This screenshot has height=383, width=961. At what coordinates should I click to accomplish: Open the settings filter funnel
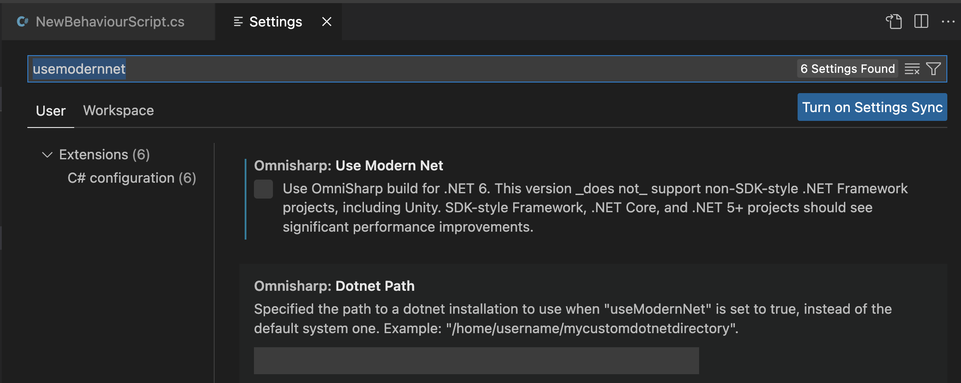(x=934, y=69)
